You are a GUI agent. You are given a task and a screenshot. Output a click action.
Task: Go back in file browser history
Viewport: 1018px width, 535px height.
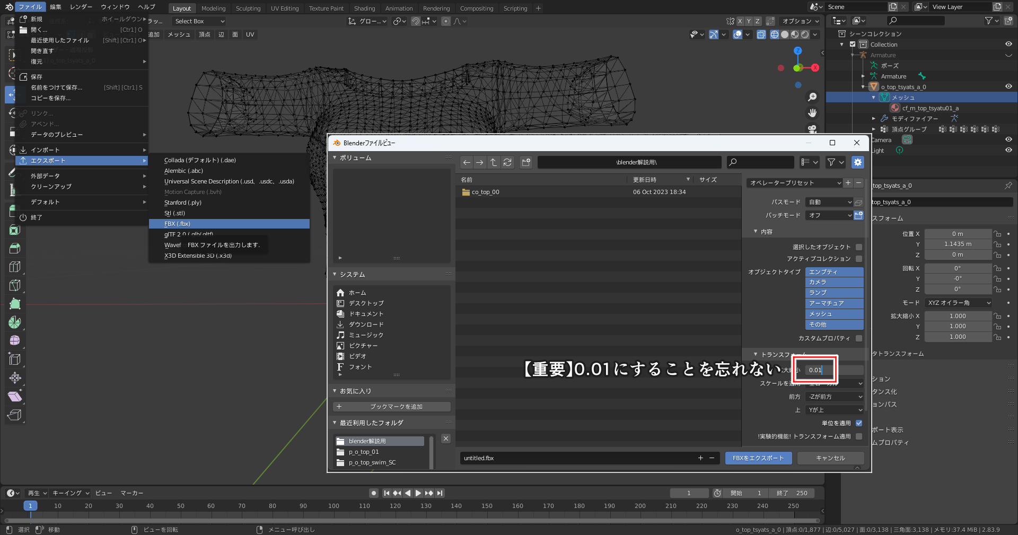[x=467, y=162]
